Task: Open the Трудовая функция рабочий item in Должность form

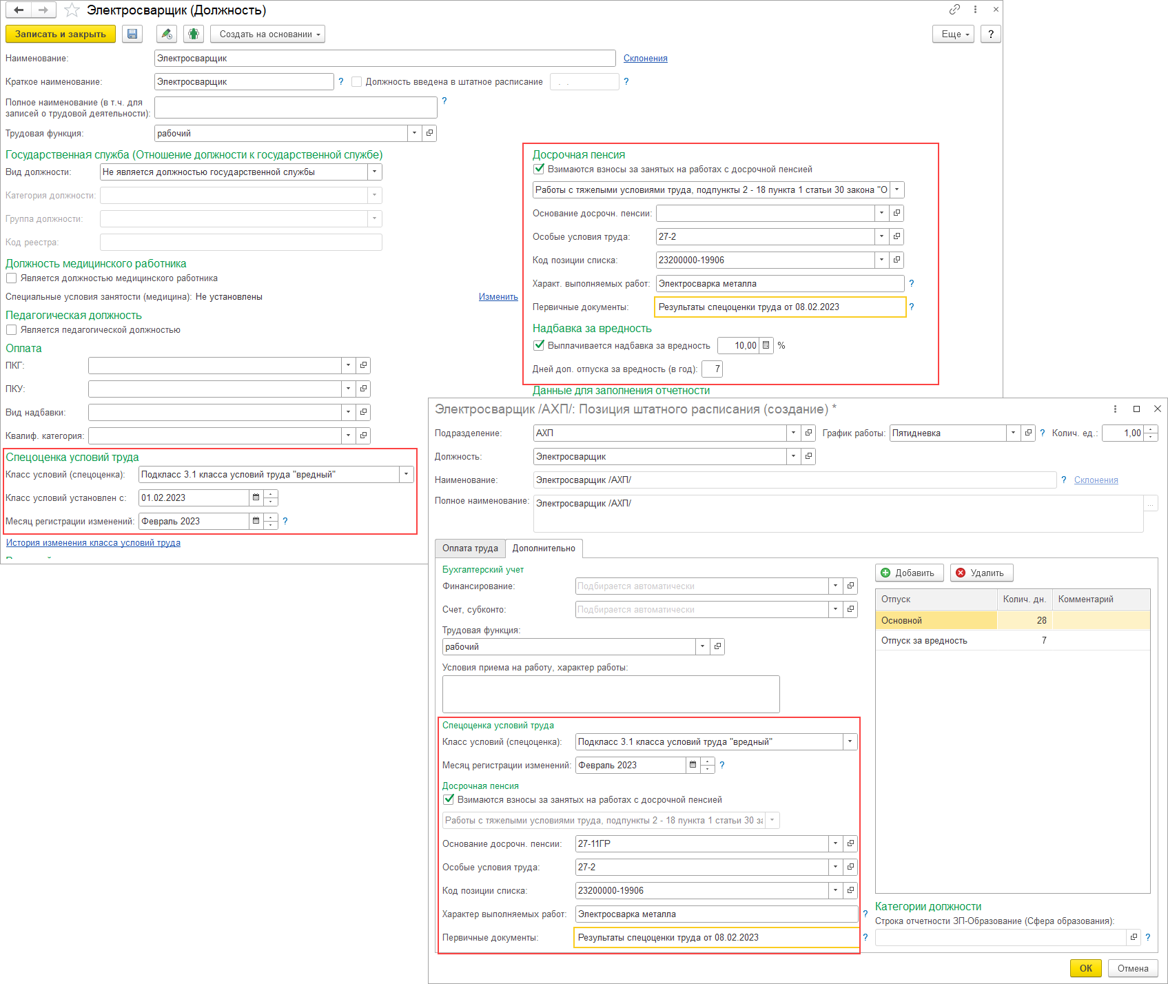Action: tap(429, 133)
